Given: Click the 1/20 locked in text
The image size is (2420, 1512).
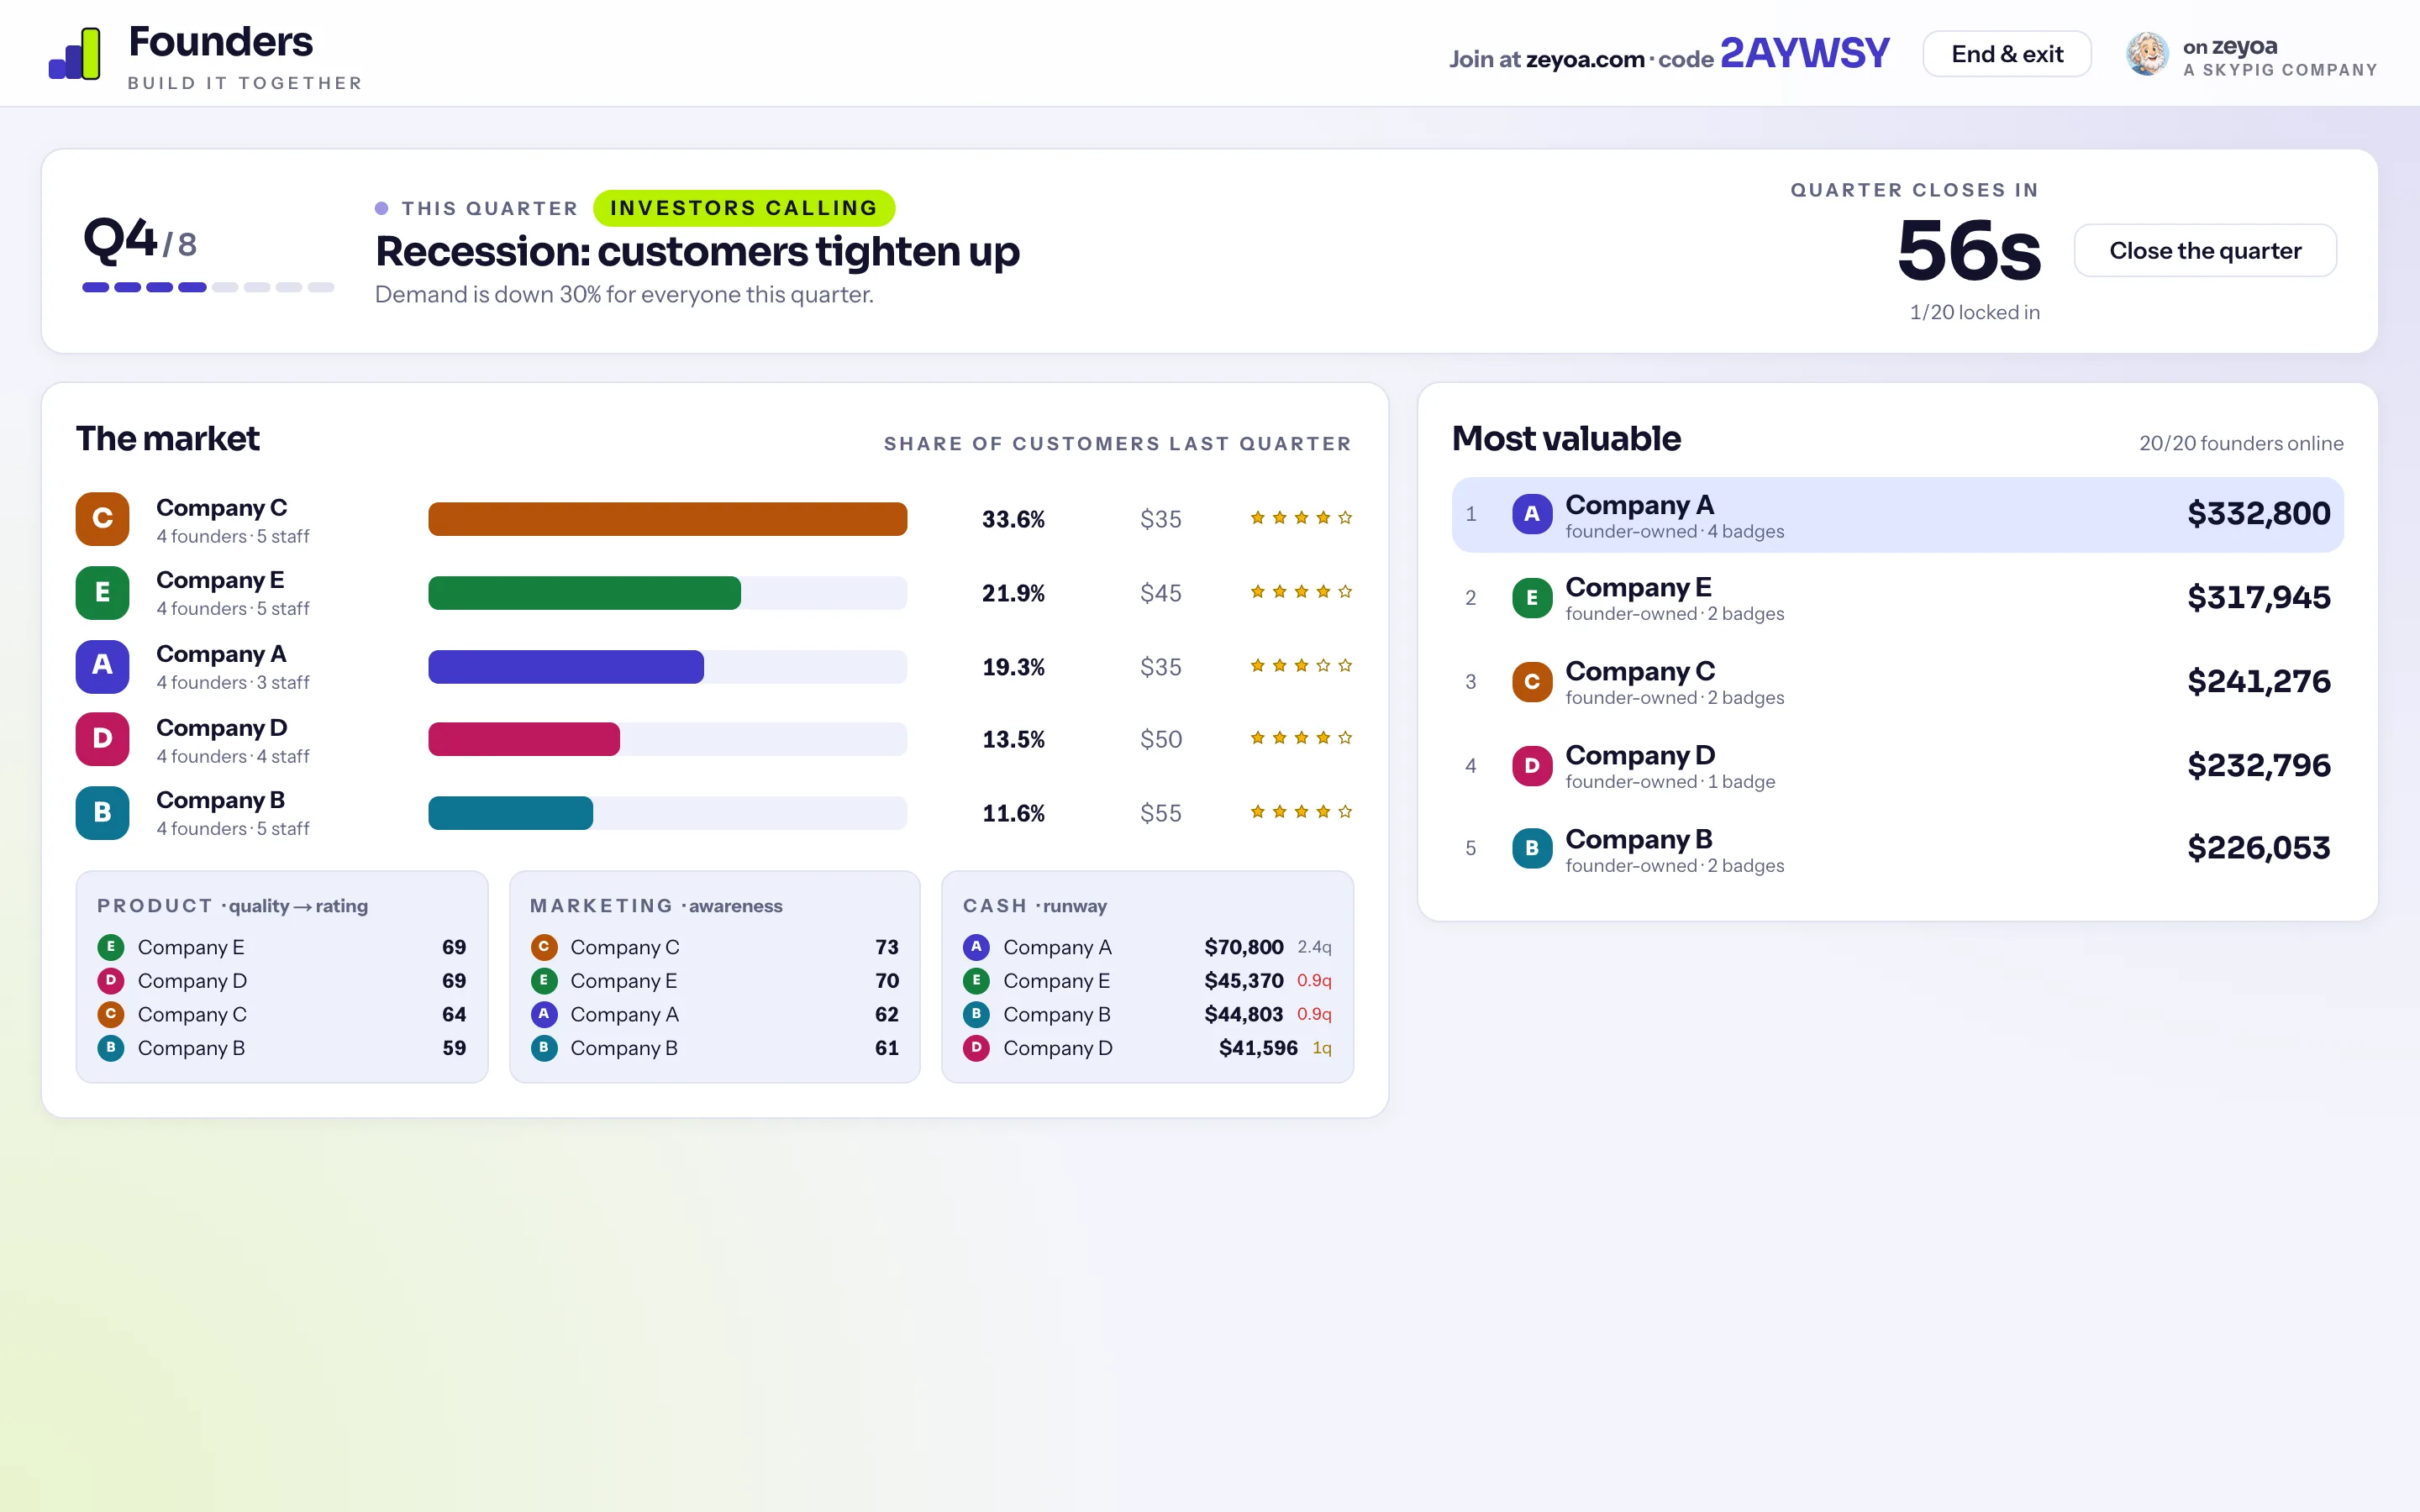Looking at the screenshot, I should click(1974, 312).
